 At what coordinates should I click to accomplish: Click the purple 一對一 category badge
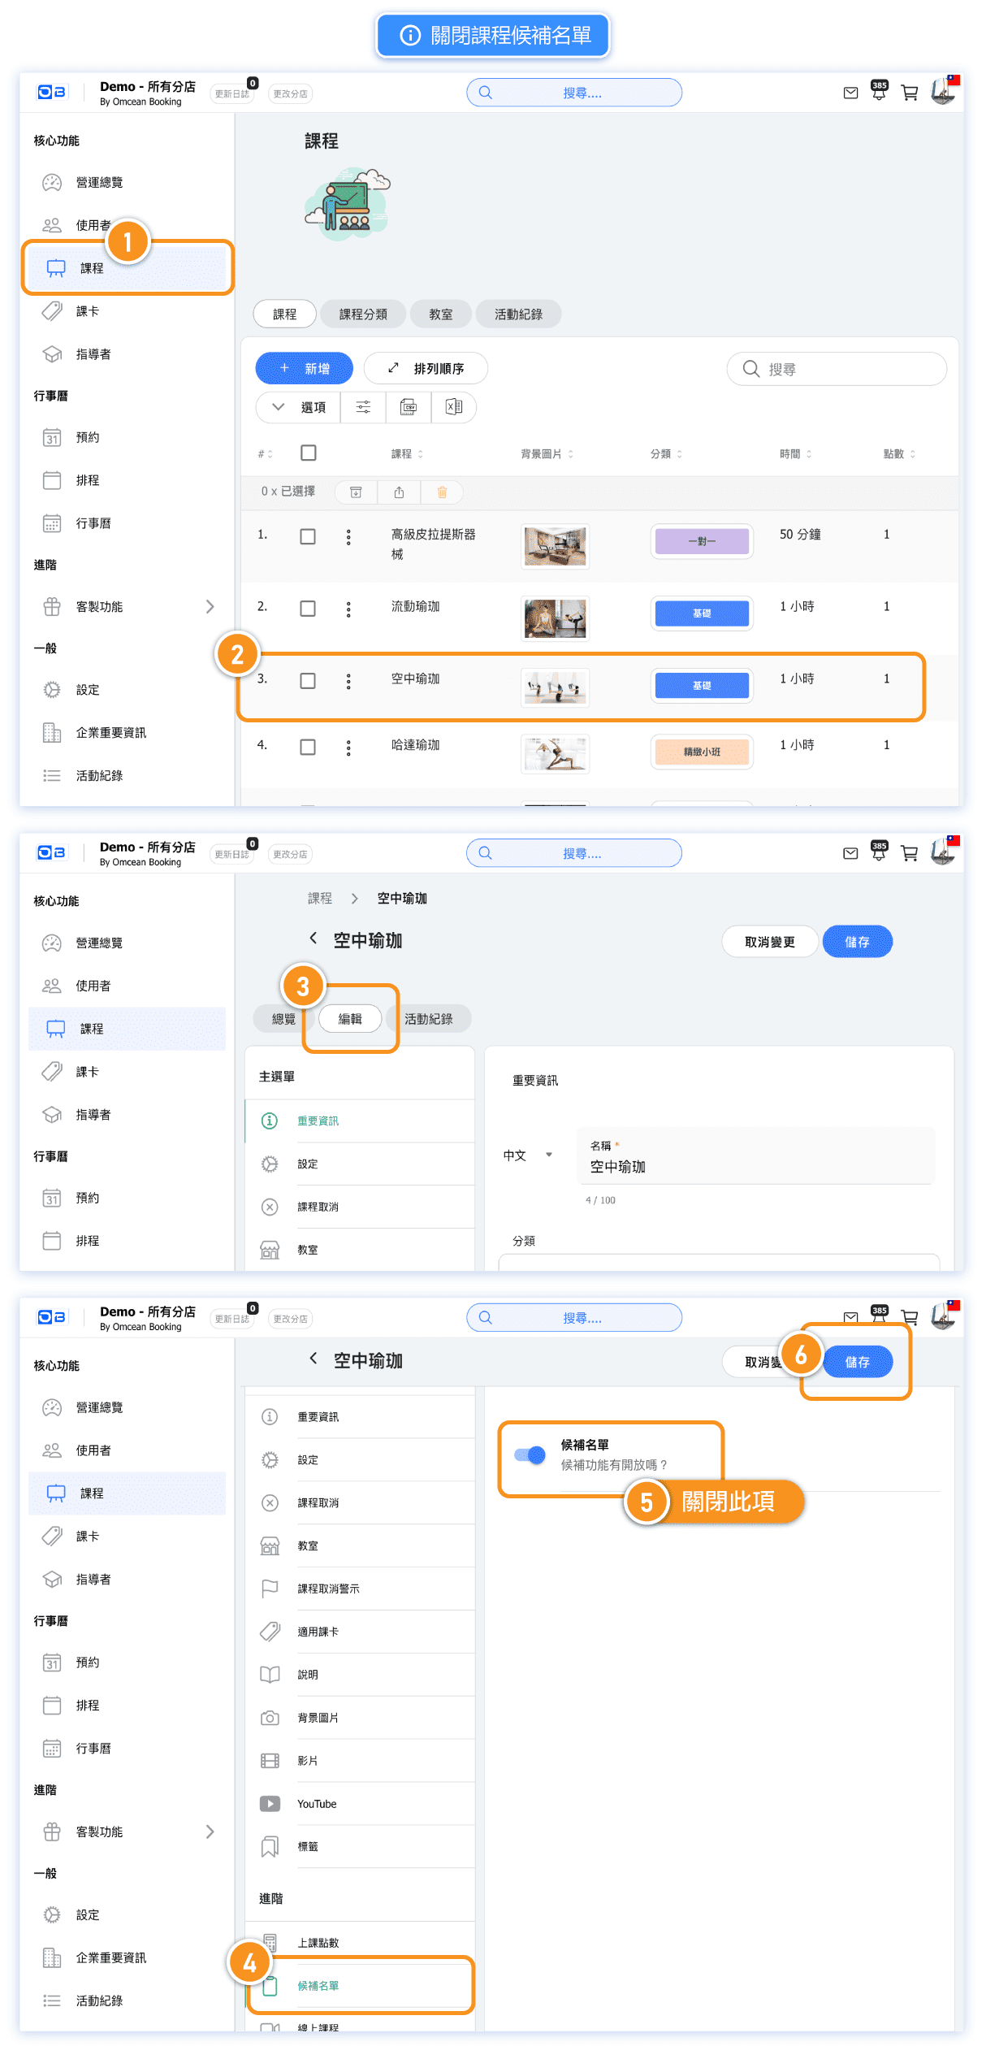(x=702, y=541)
